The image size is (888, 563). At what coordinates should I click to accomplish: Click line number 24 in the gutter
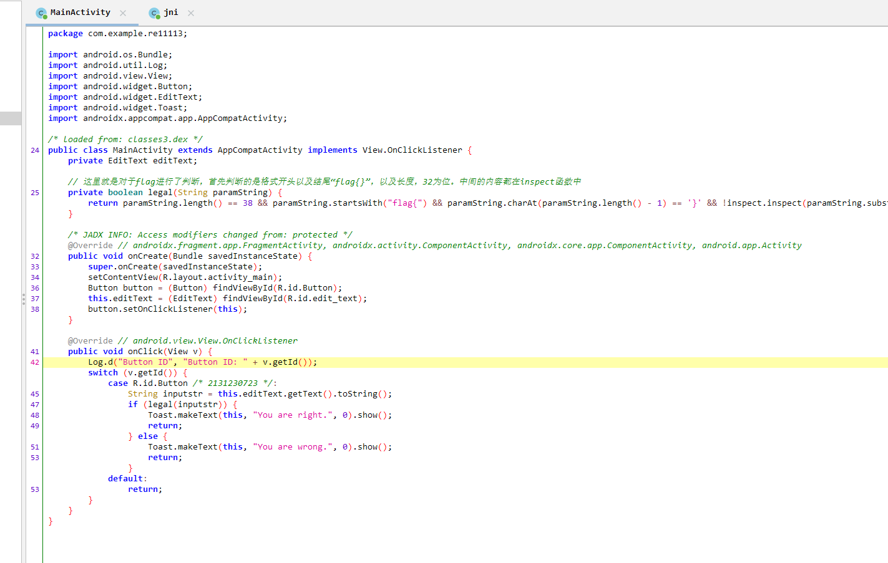pyautogui.click(x=35, y=150)
